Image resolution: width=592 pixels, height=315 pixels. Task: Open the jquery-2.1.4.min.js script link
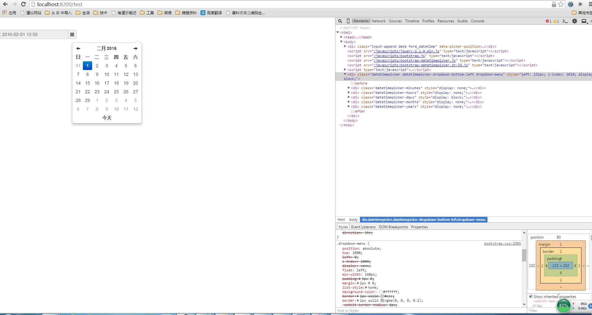coord(406,51)
